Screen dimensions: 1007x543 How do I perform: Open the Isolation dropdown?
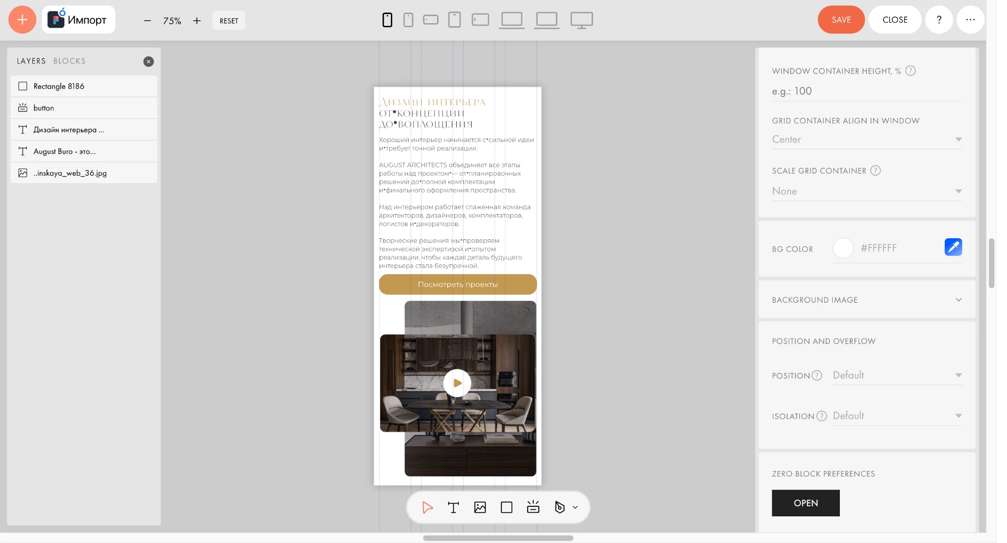click(897, 416)
